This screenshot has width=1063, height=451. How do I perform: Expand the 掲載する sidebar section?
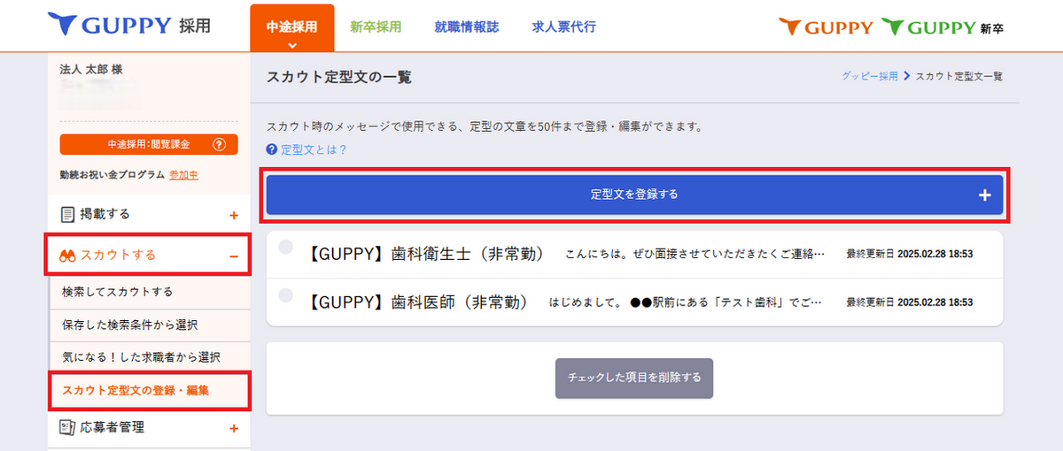(x=234, y=215)
